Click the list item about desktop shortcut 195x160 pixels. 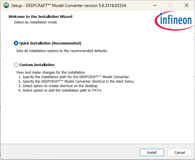[x=58, y=86]
